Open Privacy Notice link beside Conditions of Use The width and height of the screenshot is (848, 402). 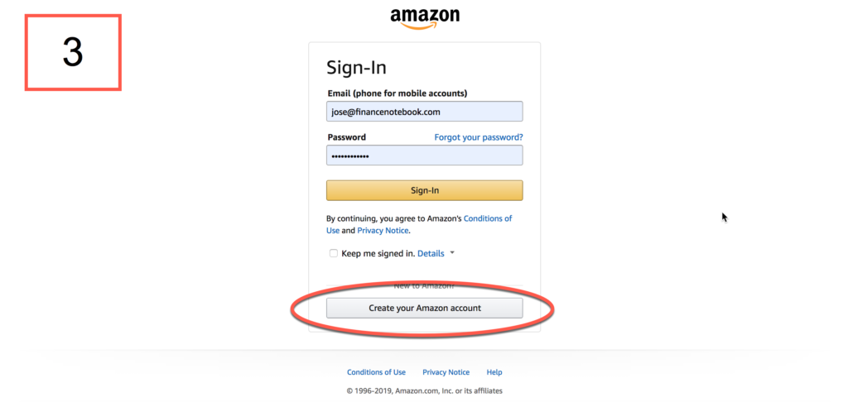tap(383, 230)
